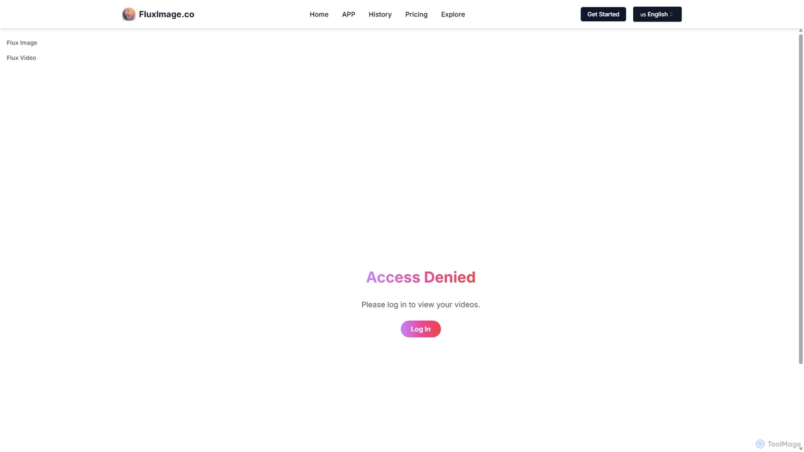Image resolution: width=804 pixels, height=452 pixels.
Task: Open the English language dropdown
Action: 657,14
